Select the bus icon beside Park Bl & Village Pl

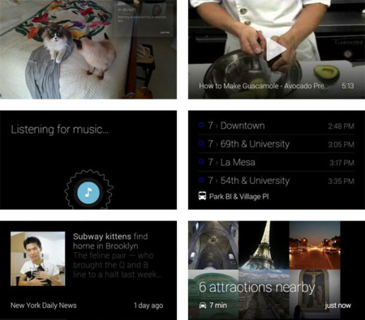click(x=202, y=196)
